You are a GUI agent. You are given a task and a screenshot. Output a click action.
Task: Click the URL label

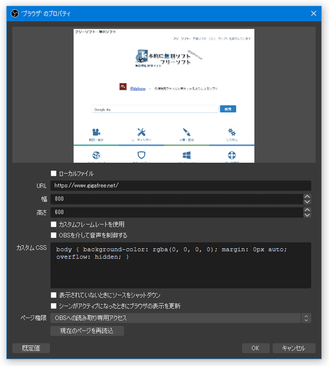click(x=42, y=186)
